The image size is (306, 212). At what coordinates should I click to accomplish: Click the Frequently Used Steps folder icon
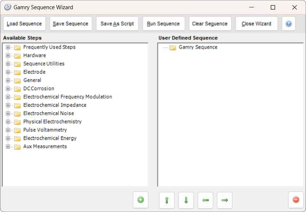pos(17,47)
